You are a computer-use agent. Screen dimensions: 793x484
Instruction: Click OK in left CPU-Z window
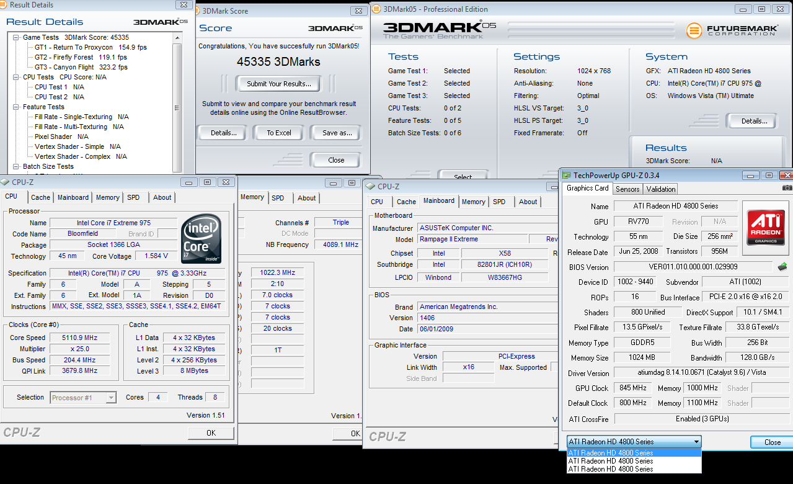point(211,432)
